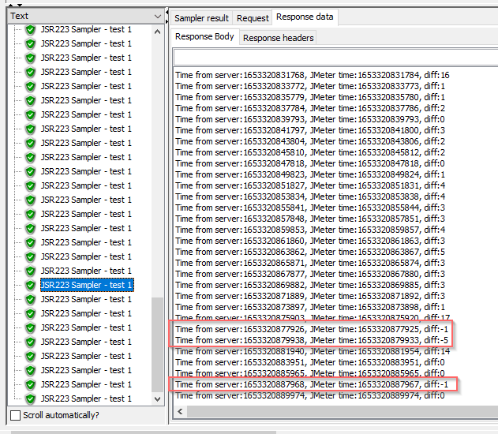Click the line with server time 1653320847818
Viewport: 498px width, 434px height.
tap(310, 163)
